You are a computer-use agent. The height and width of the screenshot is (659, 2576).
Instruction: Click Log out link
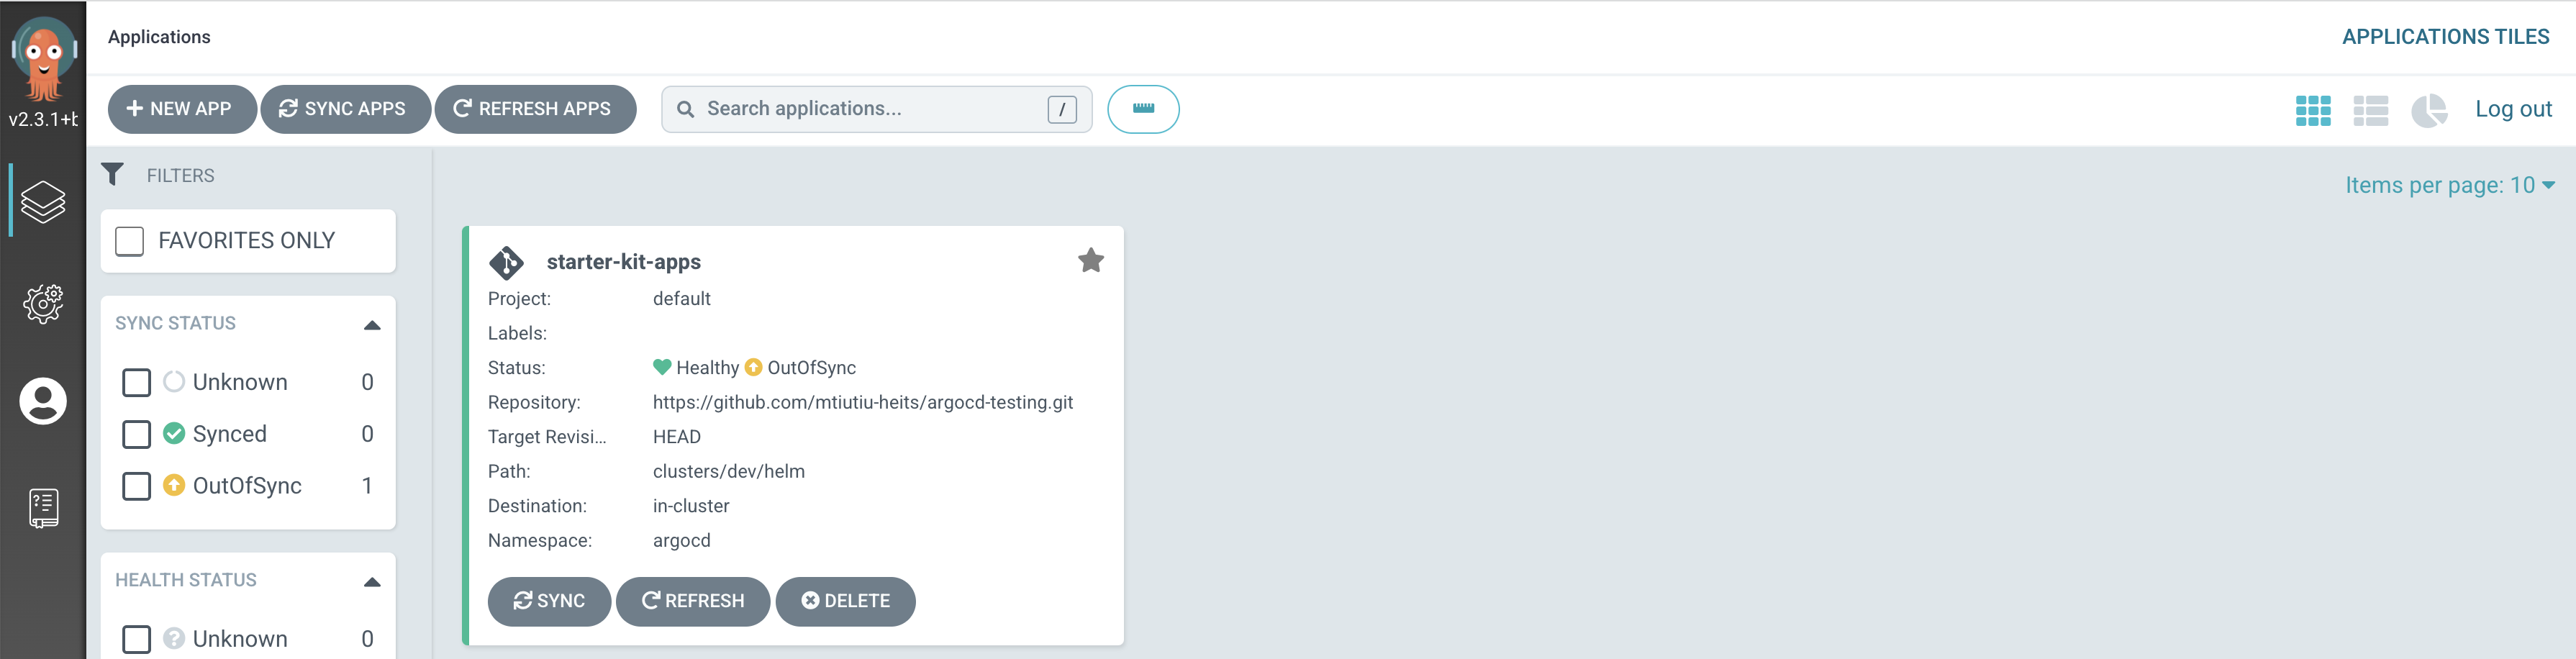point(2512,109)
